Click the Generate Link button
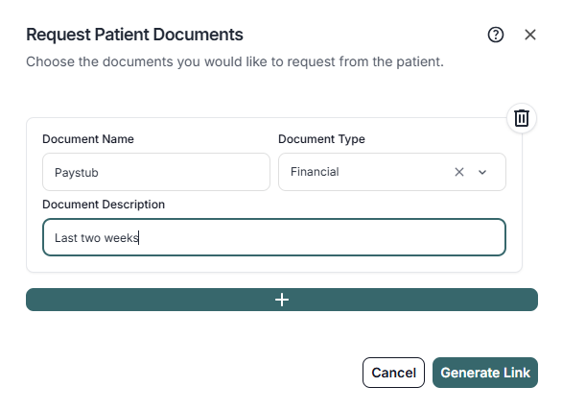 485,373
